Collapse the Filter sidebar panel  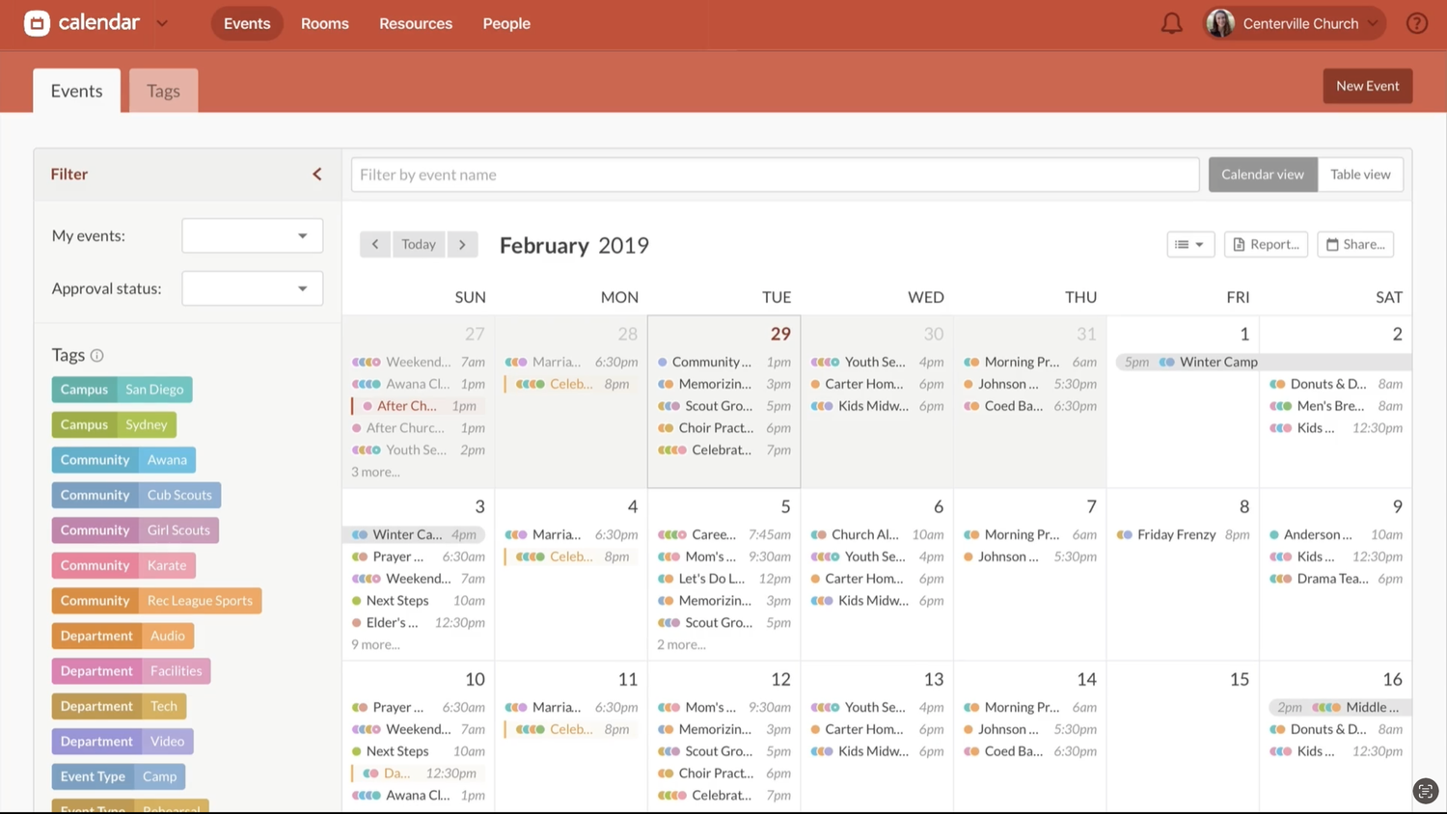(x=316, y=174)
